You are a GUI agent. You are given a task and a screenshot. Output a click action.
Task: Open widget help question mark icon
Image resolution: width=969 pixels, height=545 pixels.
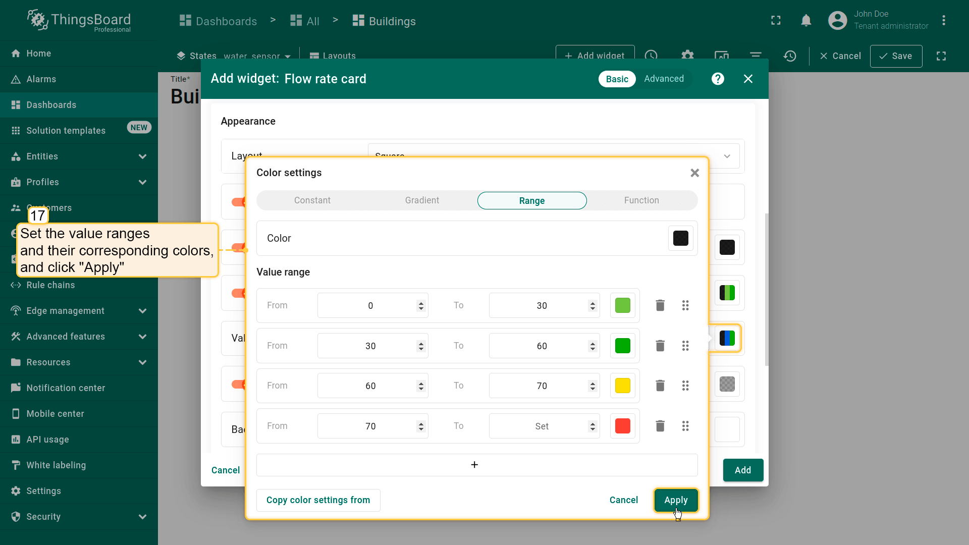tap(718, 79)
